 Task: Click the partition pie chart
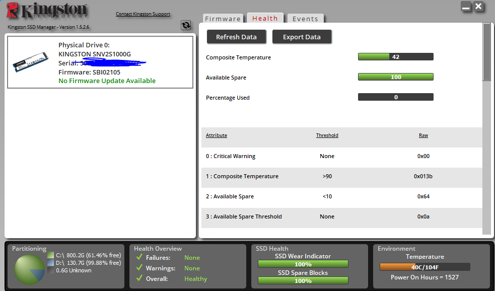point(29,270)
